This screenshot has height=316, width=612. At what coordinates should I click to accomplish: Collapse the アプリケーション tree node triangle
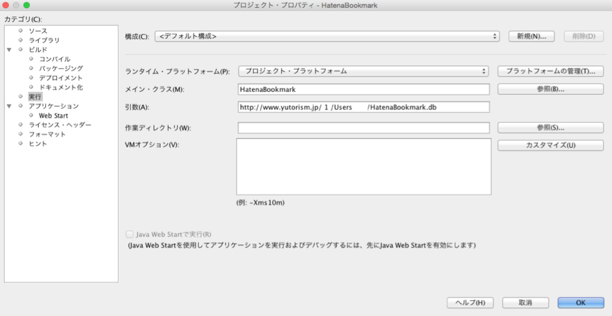coord(9,106)
